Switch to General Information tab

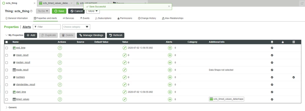click(x=16, y=18)
